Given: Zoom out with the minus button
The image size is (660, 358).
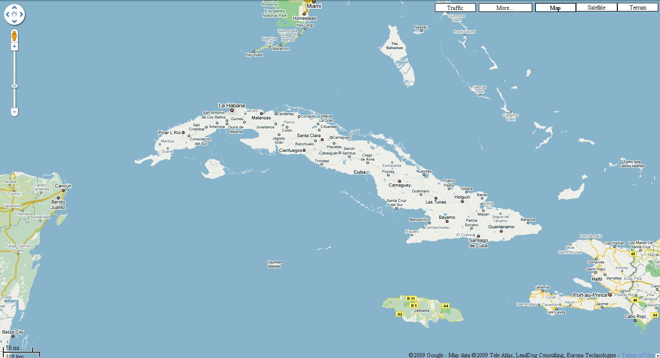Looking at the screenshot, I should 14,111.
